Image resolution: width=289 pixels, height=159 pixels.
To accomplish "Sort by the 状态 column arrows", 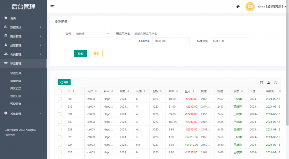I will point(242,91).
